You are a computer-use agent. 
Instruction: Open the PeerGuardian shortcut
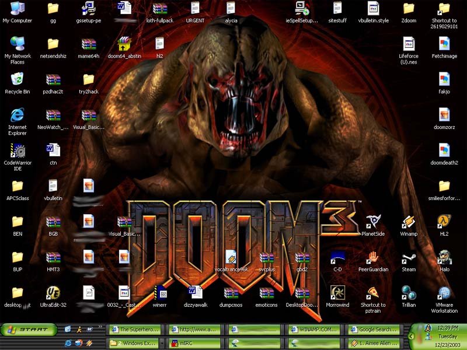point(373,261)
